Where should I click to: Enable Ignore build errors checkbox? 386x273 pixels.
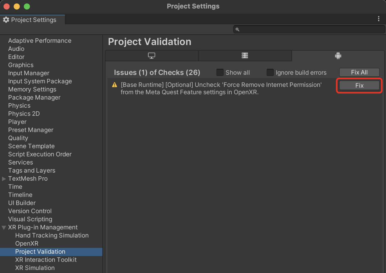[270, 72]
